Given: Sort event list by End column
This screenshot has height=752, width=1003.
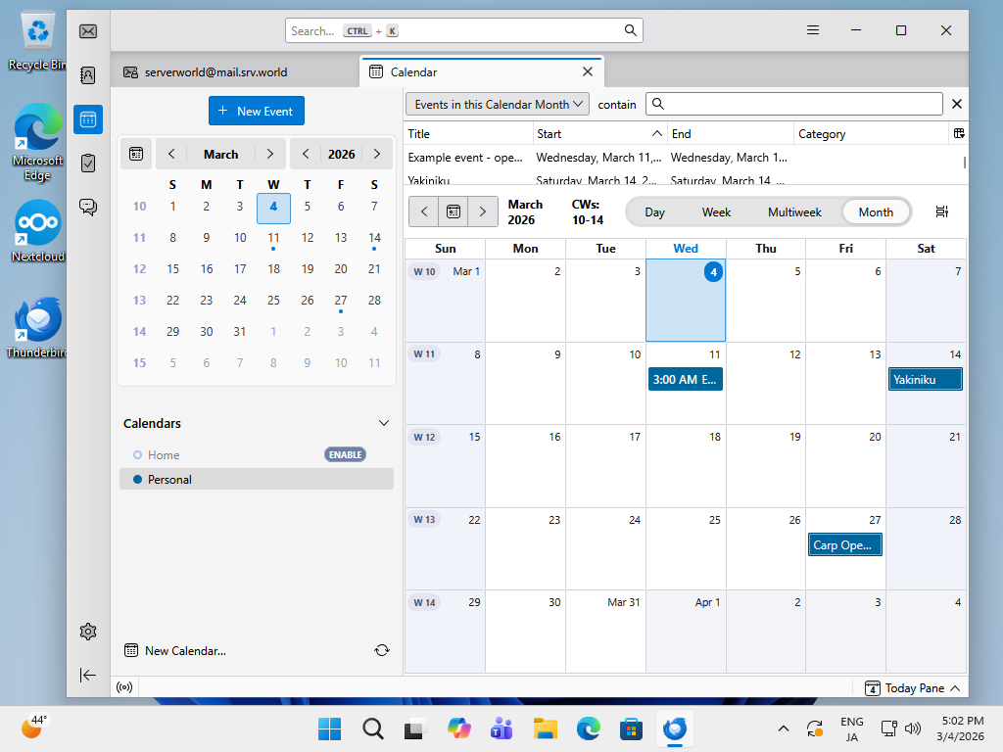Looking at the screenshot, I should tap(730, 133).
